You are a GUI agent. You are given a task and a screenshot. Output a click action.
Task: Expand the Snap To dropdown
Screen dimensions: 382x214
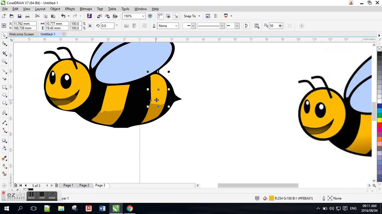(x=192, y=16)
